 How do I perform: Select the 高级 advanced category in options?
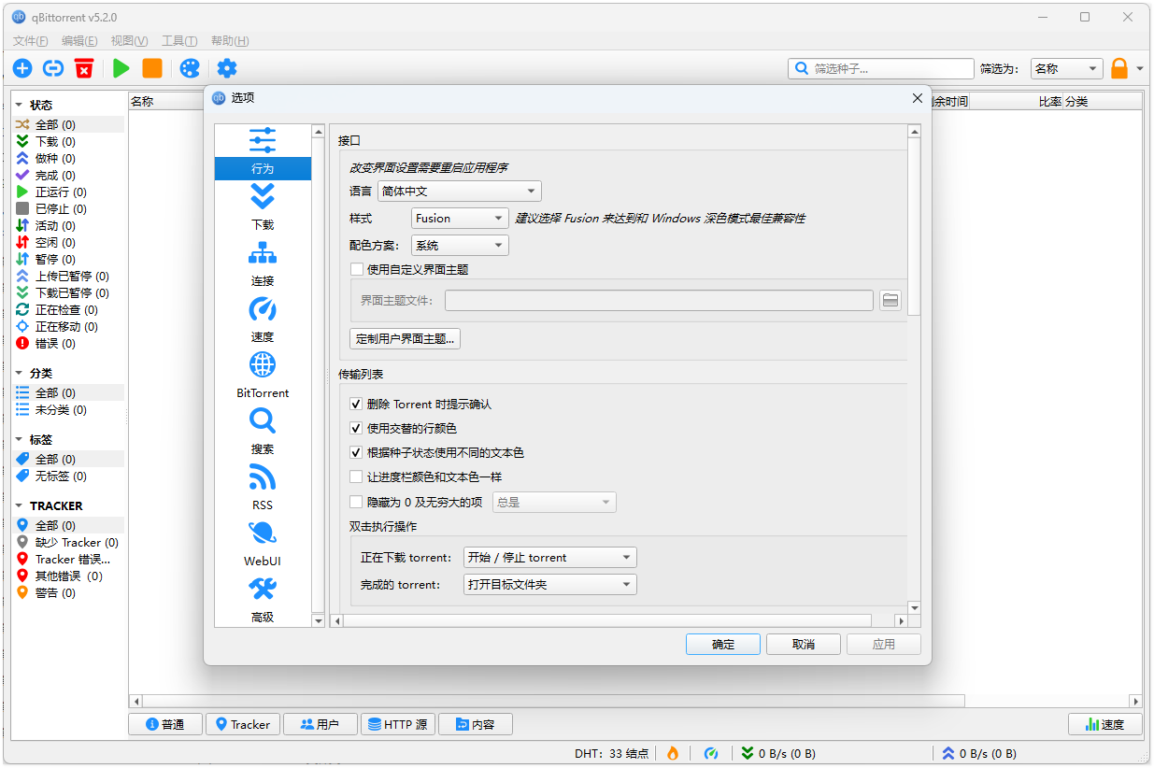tap(263, 600)
